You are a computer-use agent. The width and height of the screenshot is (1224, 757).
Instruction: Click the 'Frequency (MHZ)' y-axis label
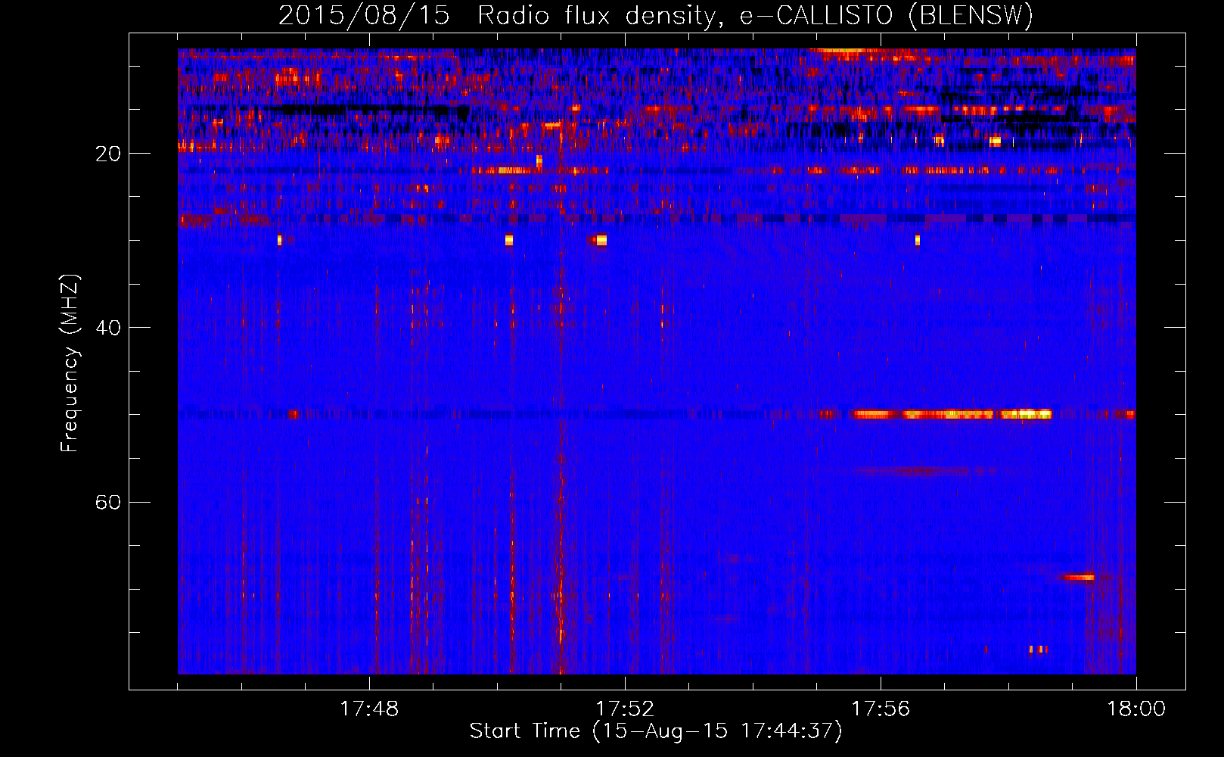click(70, 363)
